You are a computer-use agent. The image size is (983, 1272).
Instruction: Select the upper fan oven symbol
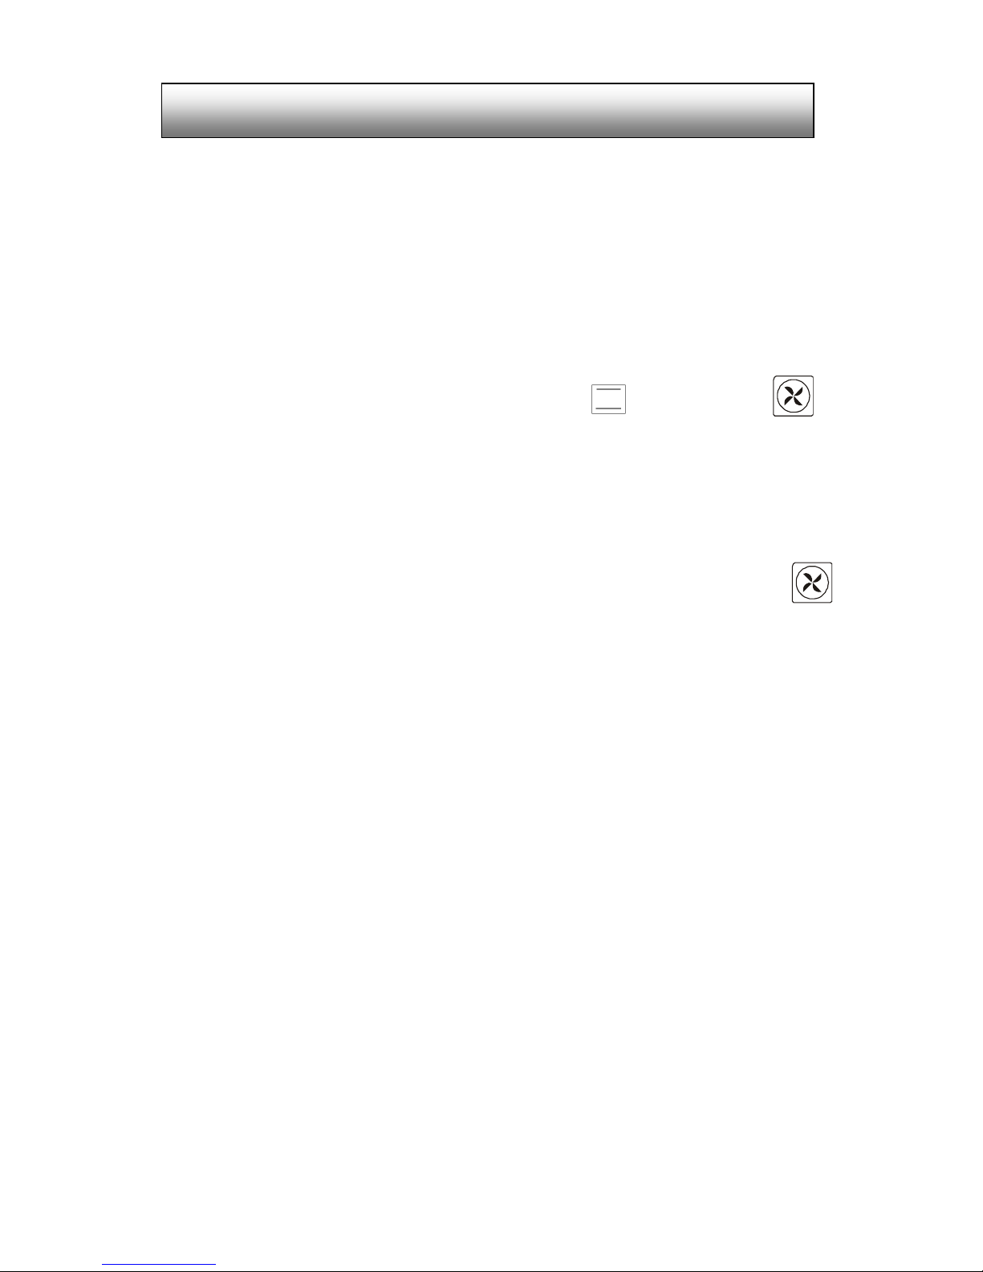(793, 396)
